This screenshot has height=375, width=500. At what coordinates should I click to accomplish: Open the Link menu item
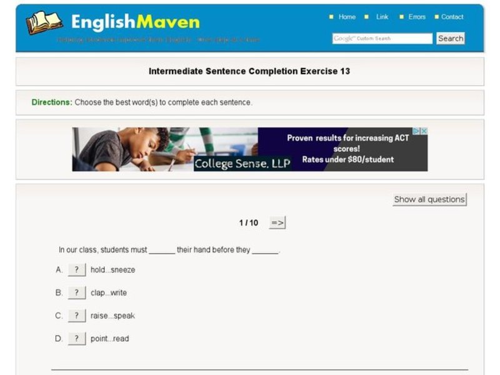(x=382, y=17)
